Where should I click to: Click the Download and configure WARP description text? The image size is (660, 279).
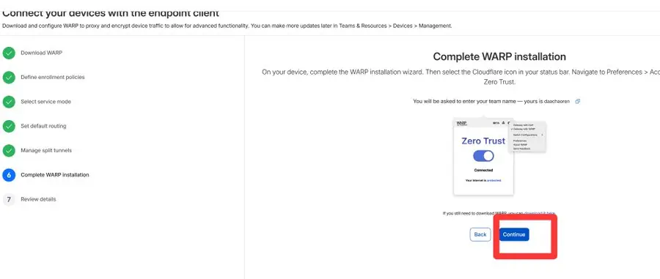(x=227, y=26)
